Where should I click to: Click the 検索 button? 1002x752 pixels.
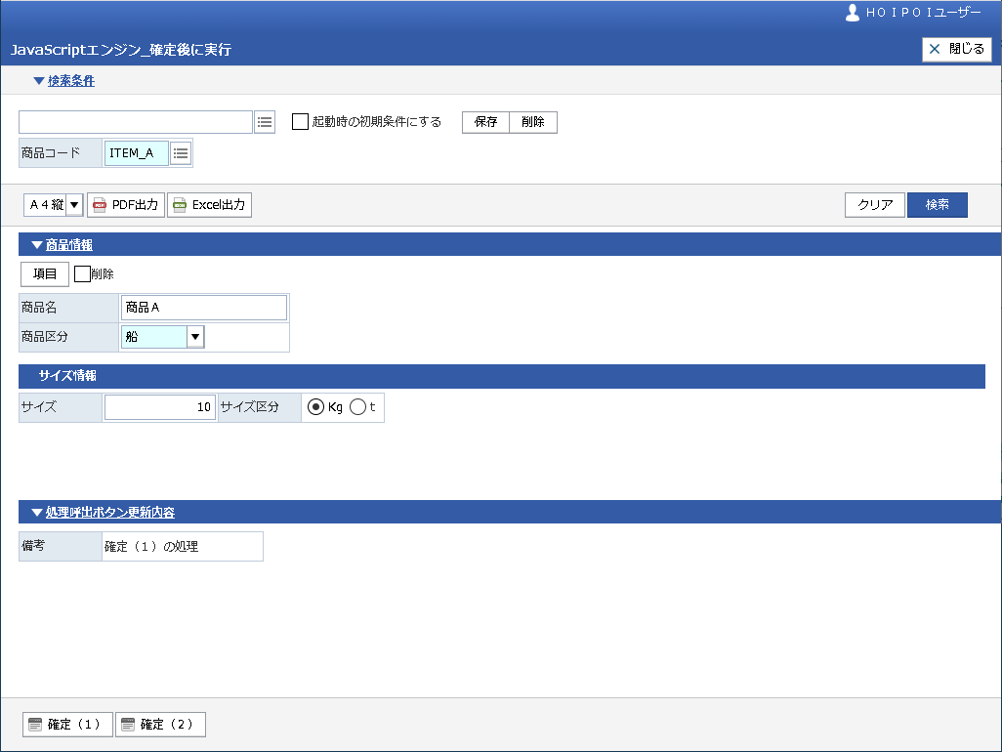click(x=938, y=205)
